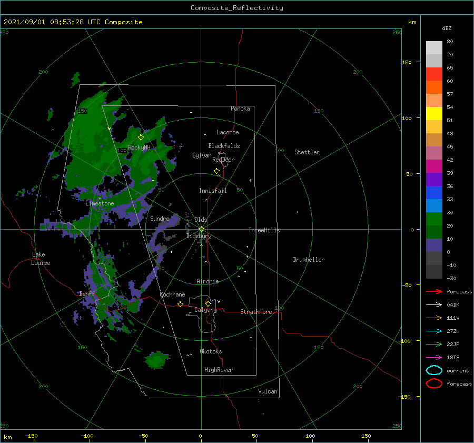Click the Olds label
Image resolution: width=474 pixels, height=443 pixels.
point(201,220)
